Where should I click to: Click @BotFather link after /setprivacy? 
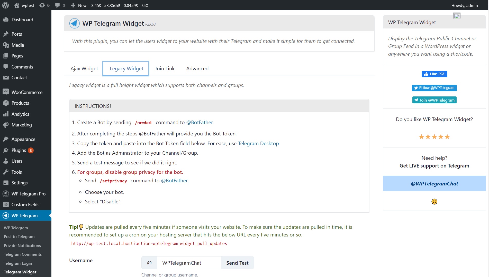pyautogui.click(x=174, y=181)
